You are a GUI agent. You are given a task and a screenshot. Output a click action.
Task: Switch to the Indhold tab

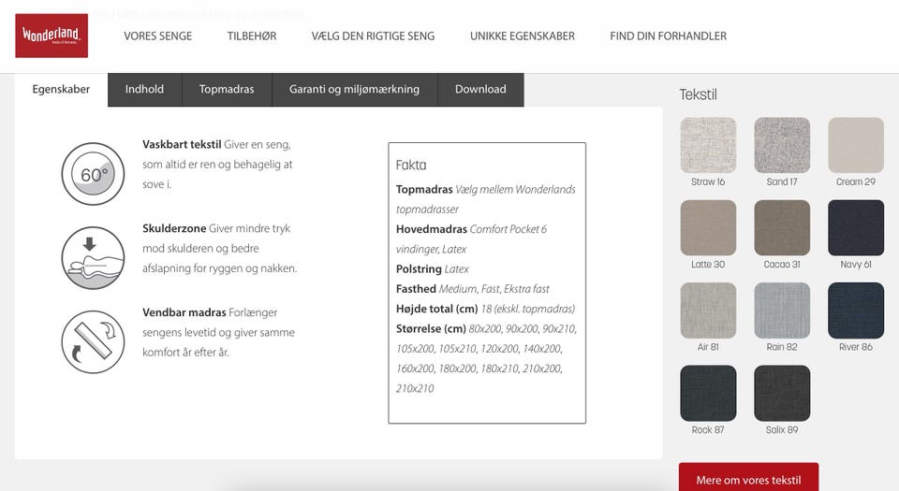tap(144, 89)
